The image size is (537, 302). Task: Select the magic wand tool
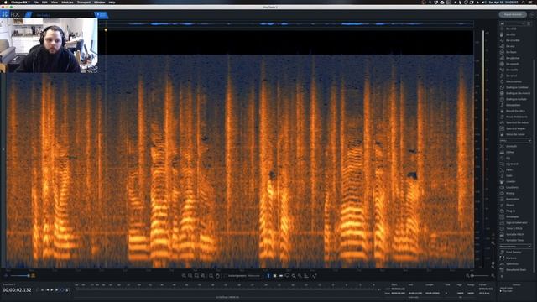[x=300, y=276]
